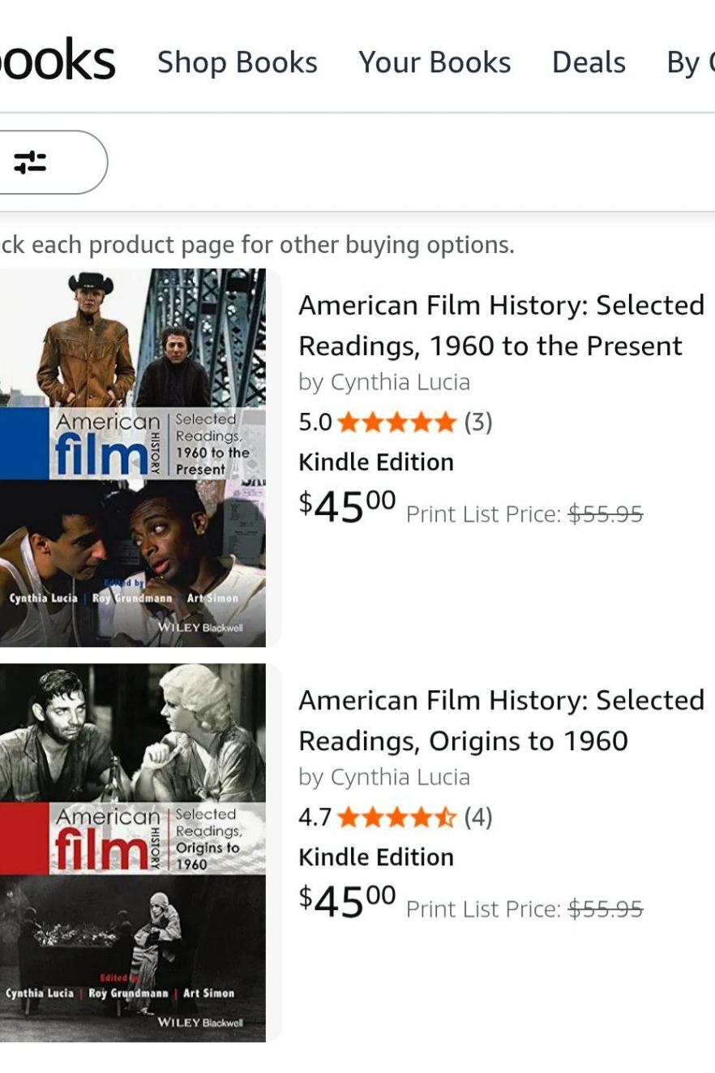Open the Origins to 1960 book cover
The width and height of the screenshot is (715, 1073).
(133, 852)
